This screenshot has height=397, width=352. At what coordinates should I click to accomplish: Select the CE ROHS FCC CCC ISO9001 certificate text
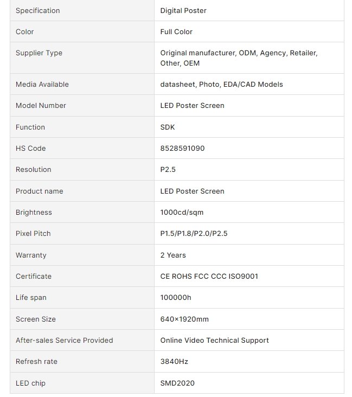coord(209,276)
